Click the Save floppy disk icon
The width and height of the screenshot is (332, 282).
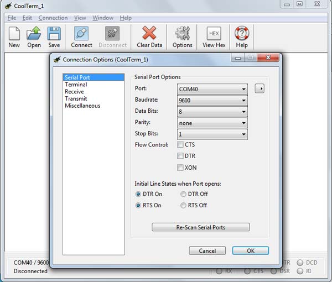click(x=54, y=34)
